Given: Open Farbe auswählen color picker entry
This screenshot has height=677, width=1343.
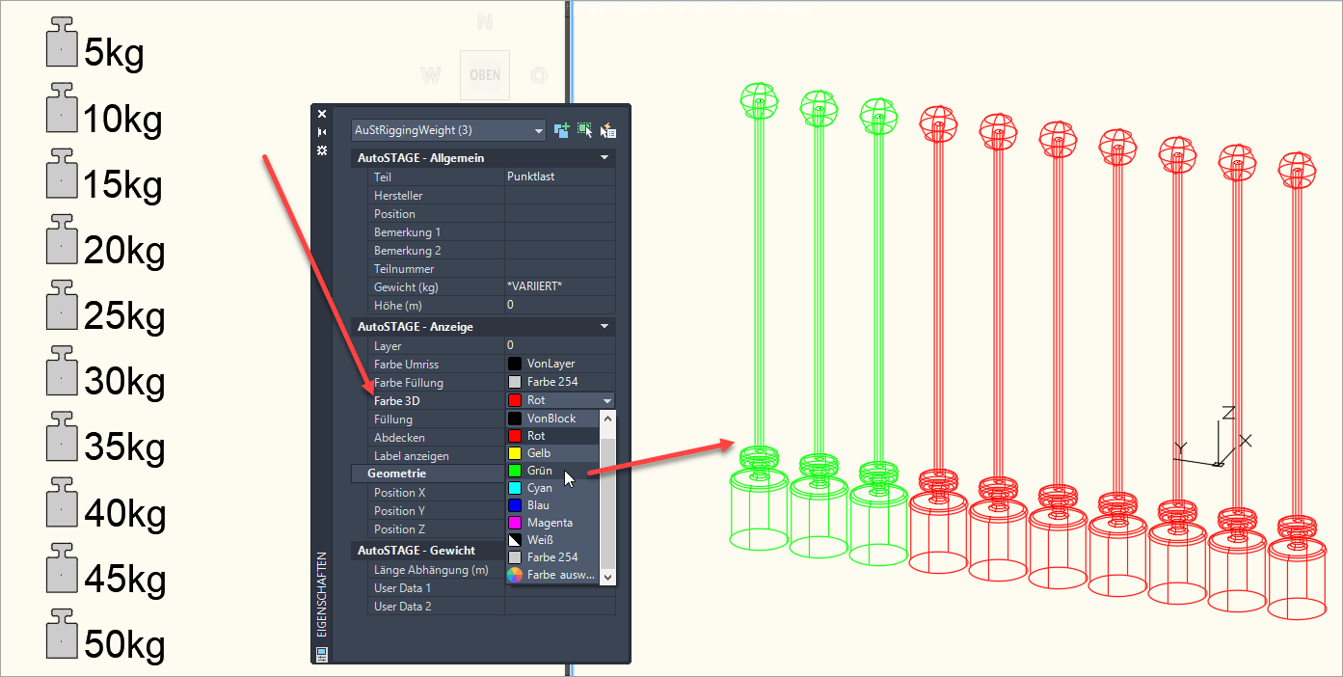Looking at the screenshot, I should (x=551, y=575).
